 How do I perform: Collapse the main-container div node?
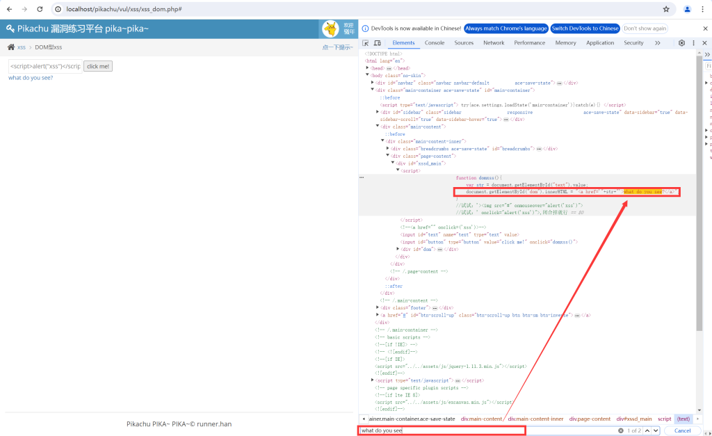(373, 90)
